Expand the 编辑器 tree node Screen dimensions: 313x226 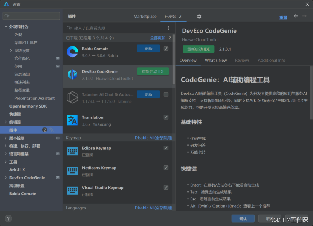pyautogui.click(x=6, y=122)
